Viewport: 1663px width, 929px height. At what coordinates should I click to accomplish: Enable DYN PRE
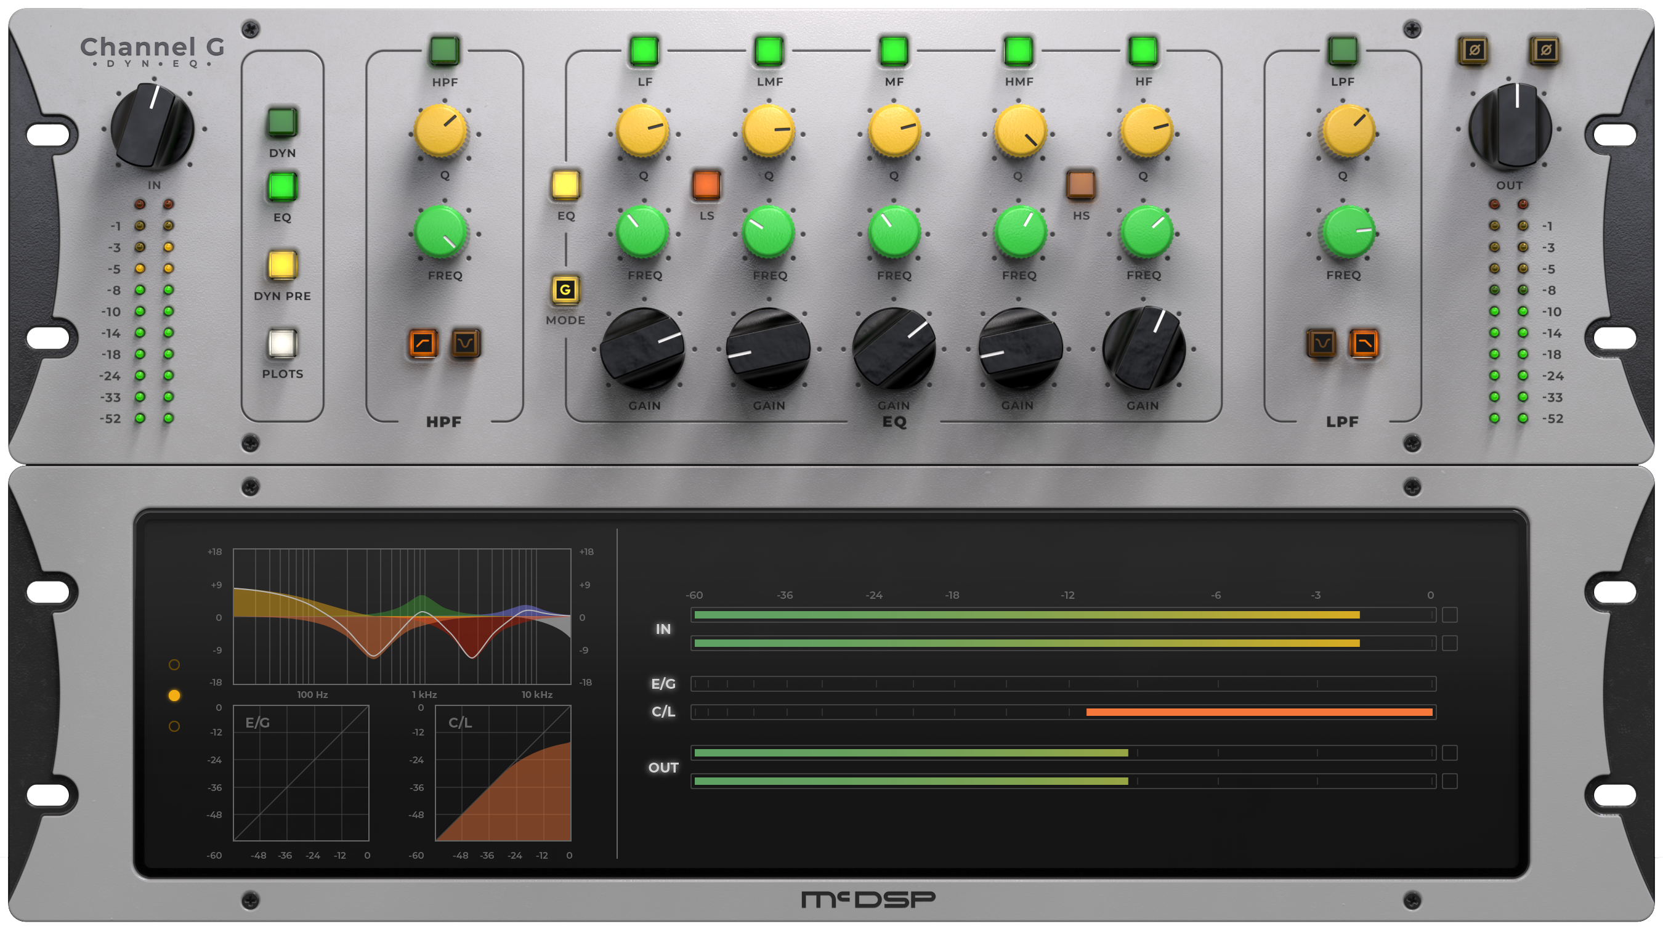pyautogui.click(x=282, y=267)
